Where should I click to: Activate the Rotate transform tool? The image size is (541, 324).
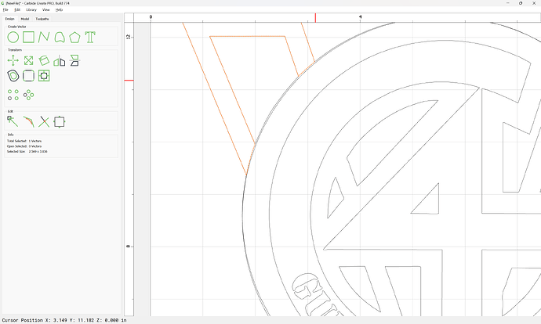point(44,60)
